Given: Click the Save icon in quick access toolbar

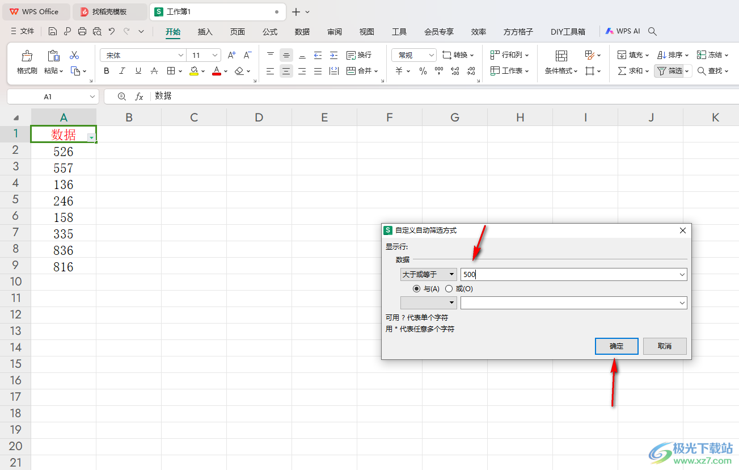Looking at the screenshot, I should 53,32.
